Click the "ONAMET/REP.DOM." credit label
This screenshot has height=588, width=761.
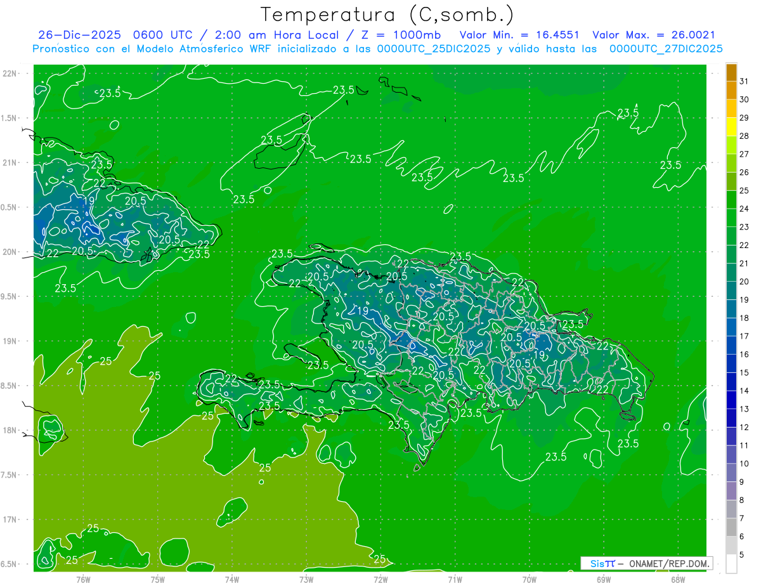[x=670, y=563]
